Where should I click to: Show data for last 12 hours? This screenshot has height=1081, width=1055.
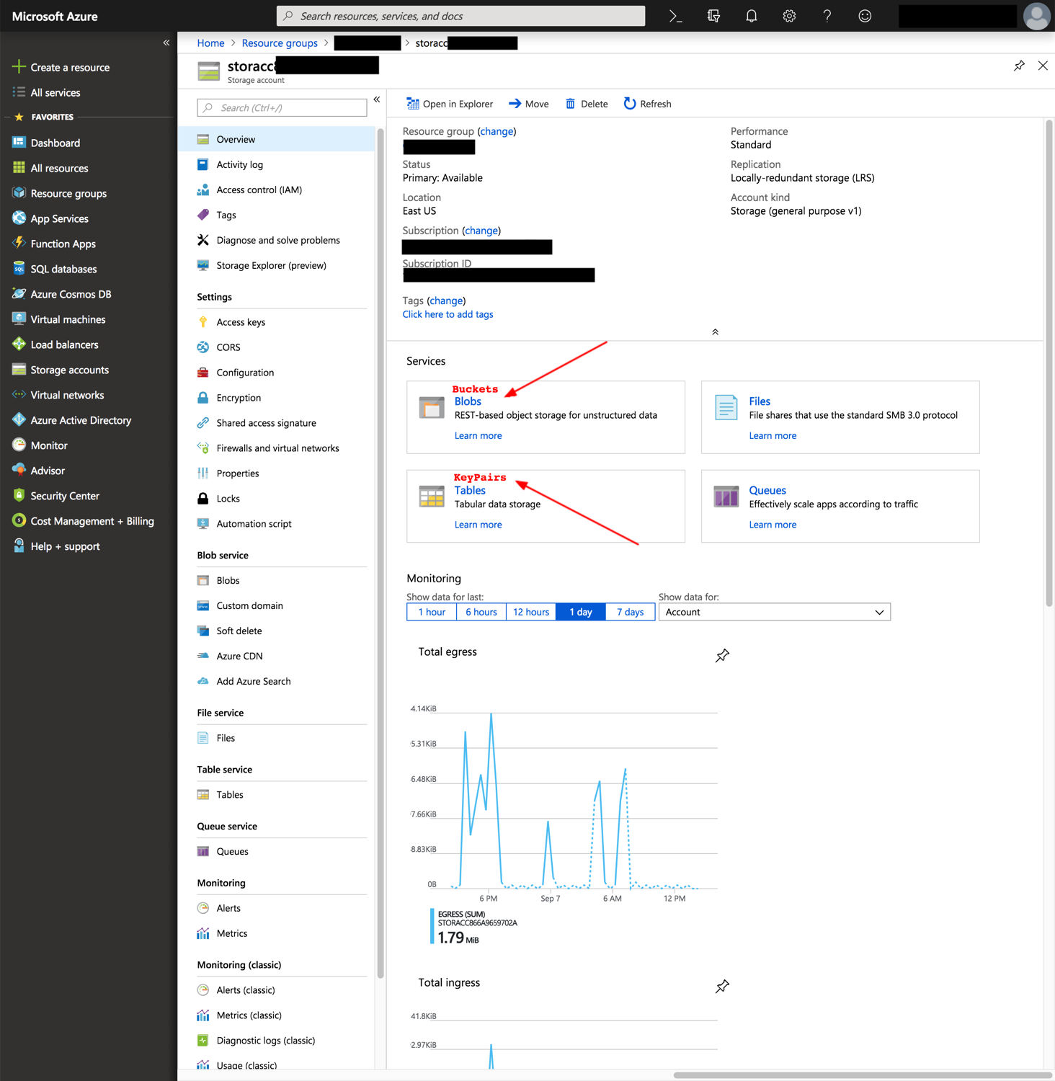530,612
